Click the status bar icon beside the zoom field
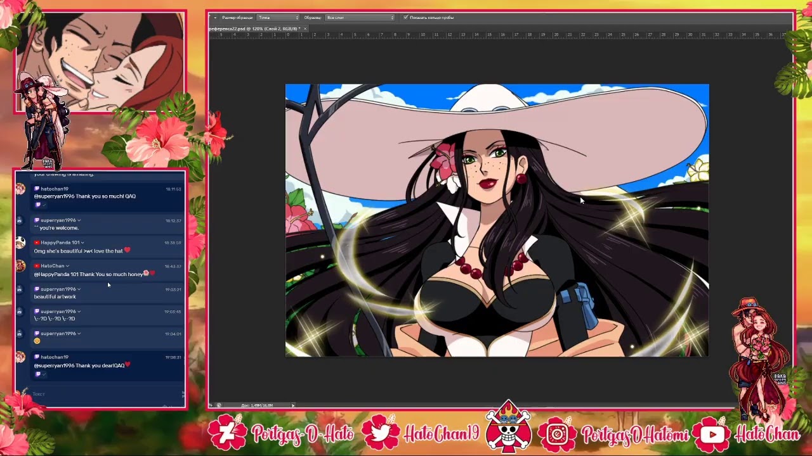This screenshot has width=812, height=456. click(x=219, y=405)
